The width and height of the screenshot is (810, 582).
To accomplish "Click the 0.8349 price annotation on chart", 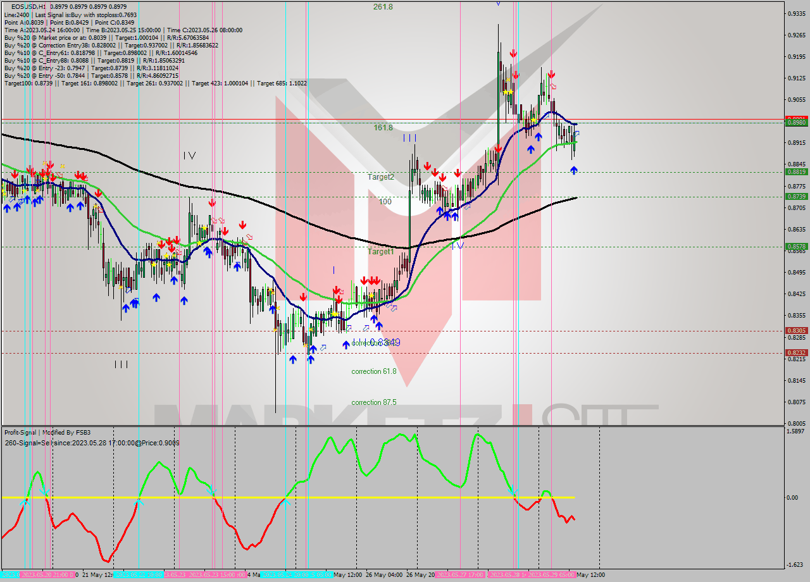I will click(x=385, y=342).
